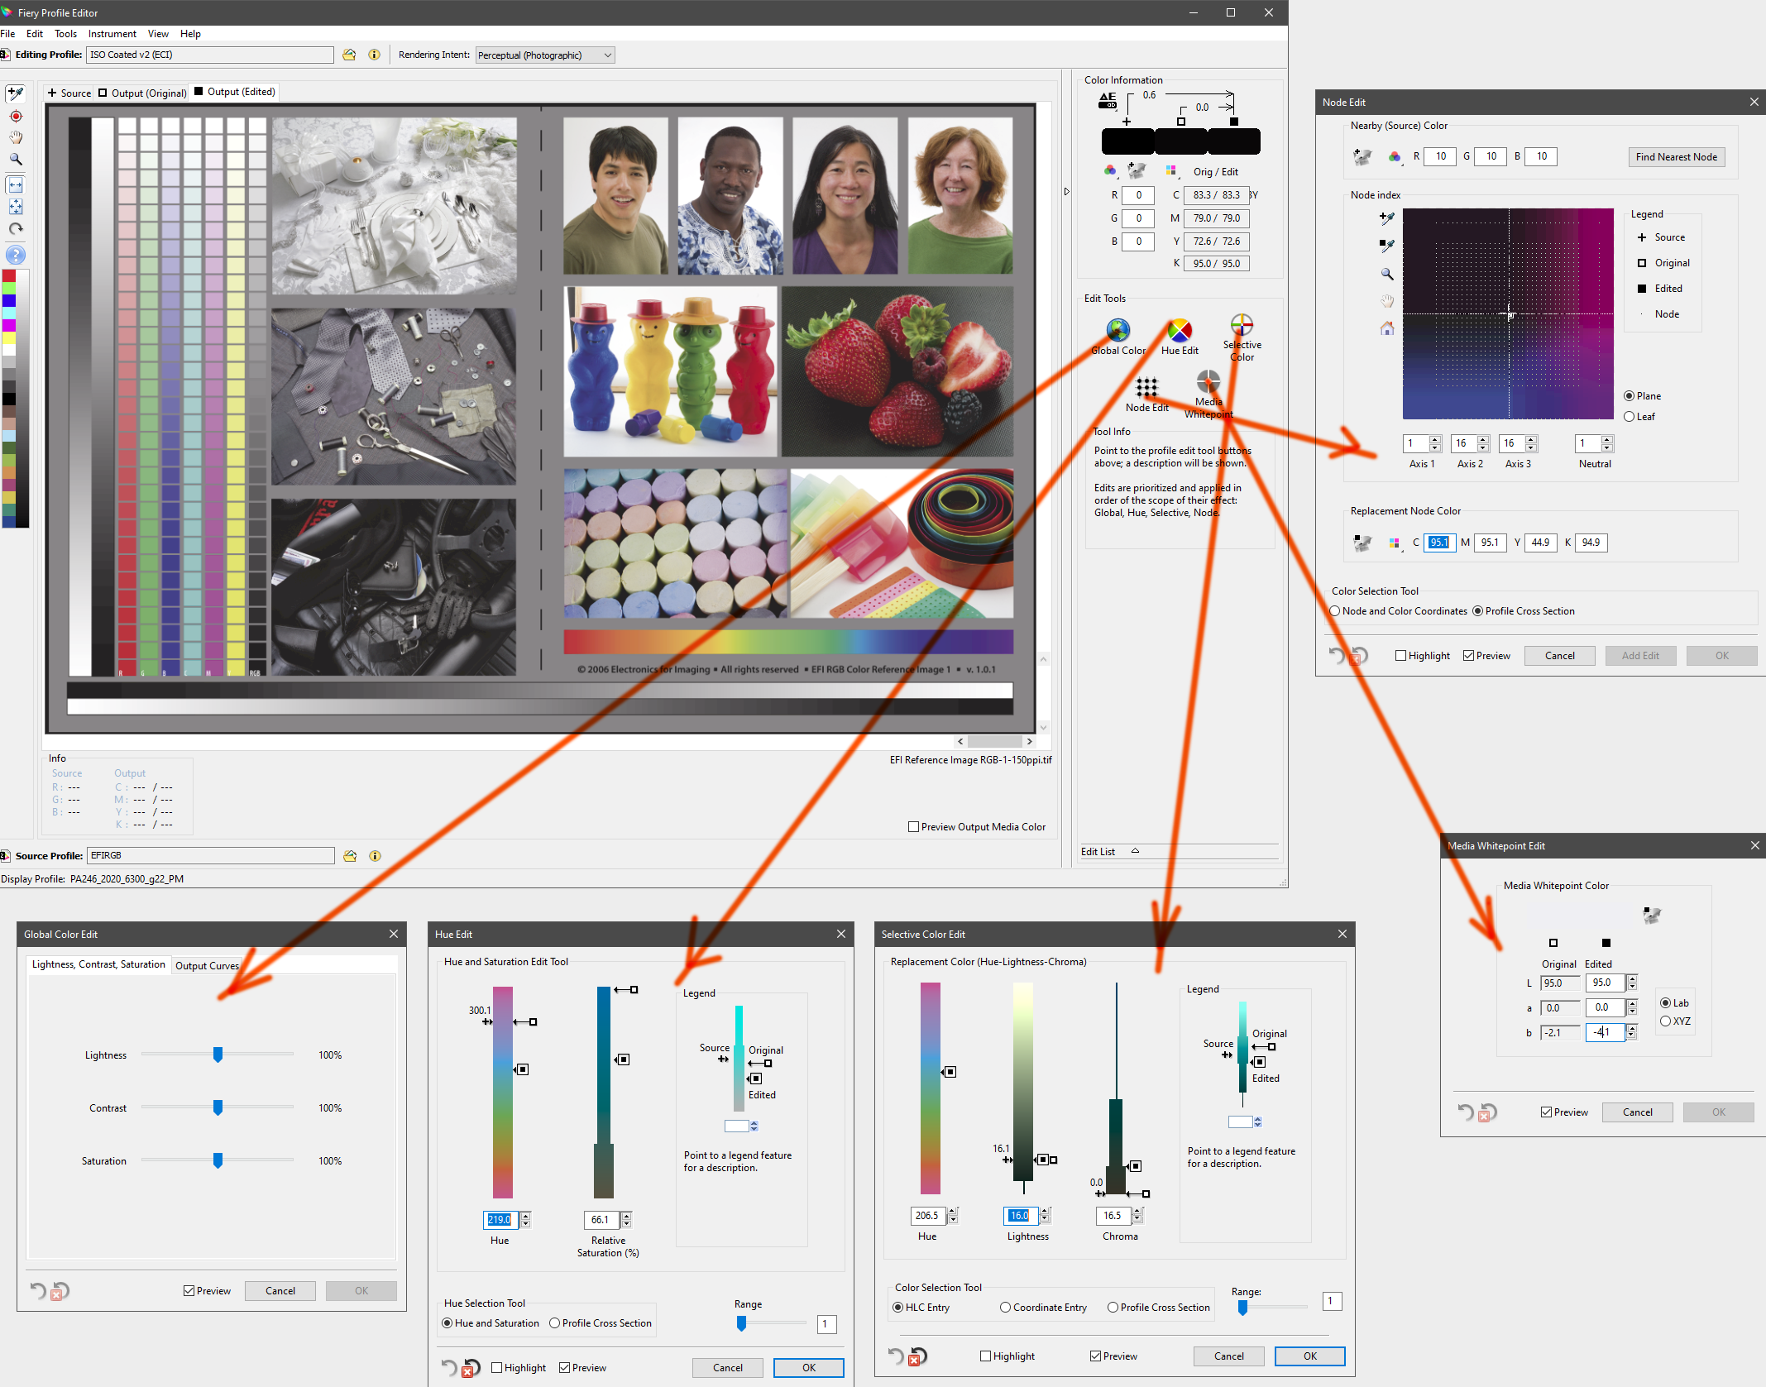Select the Hue Edit tool icon

pyautogui.click(x=1179, y=331)
